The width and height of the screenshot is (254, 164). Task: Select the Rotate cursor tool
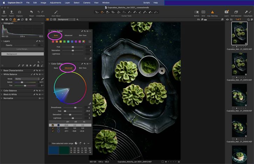(x=119, y=12)
